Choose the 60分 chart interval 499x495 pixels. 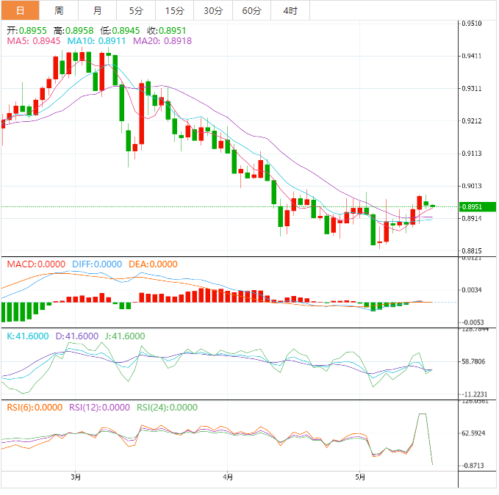[x=251, y=10]
